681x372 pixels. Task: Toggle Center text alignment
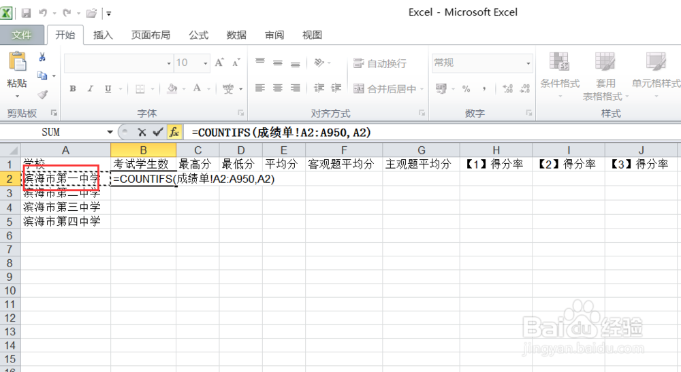click(x=278, y=88)
